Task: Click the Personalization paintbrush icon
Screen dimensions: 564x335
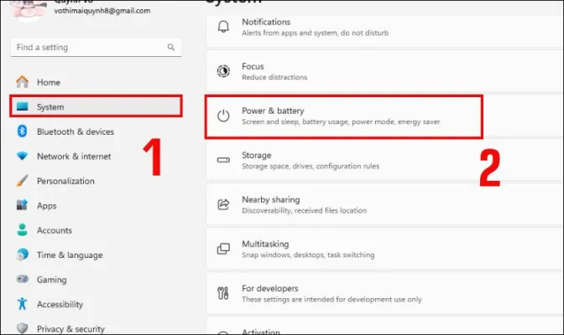Action: [x=22, y=181]
